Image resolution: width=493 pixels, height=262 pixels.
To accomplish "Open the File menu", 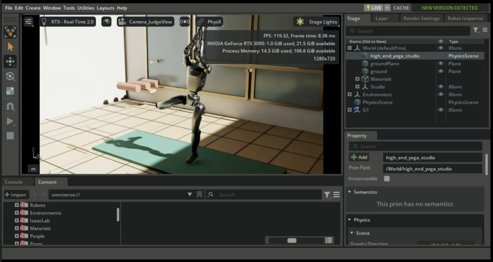I will pyautogui.click(x=9, y=8).
